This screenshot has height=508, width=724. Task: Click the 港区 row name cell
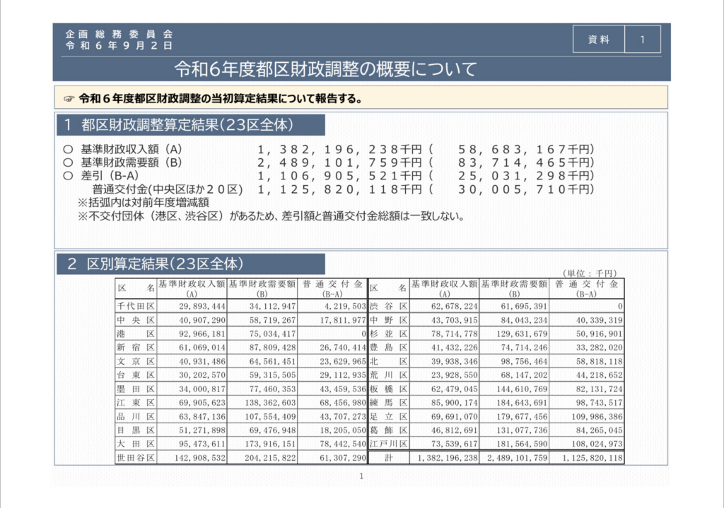[136, 333]
